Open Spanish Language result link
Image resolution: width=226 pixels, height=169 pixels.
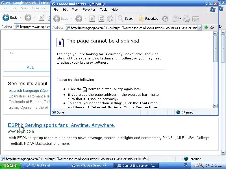coord(29,90)
